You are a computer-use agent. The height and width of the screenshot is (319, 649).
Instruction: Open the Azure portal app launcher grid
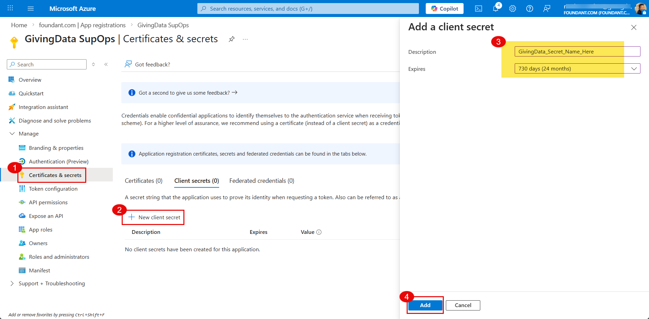tap(10, 8)
